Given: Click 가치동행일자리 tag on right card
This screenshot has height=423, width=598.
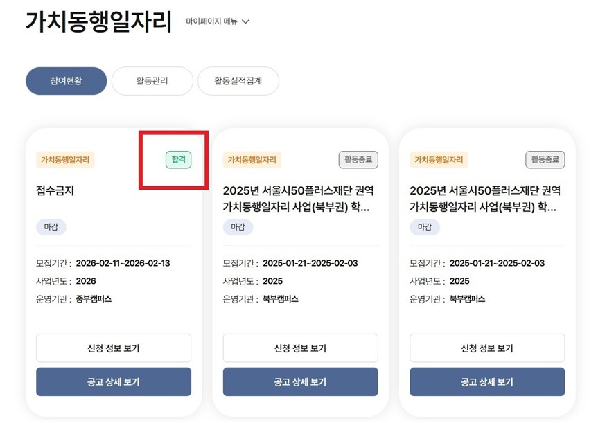Looking at the screenshot, I should 439,160.
